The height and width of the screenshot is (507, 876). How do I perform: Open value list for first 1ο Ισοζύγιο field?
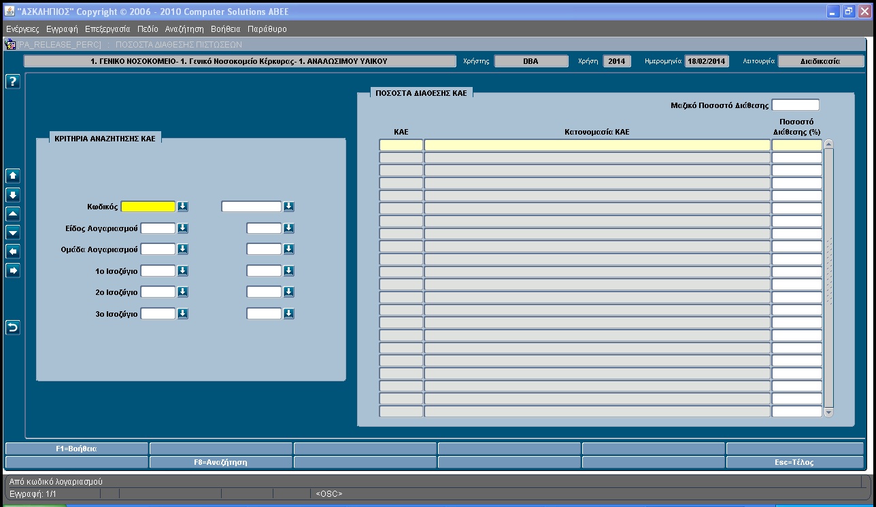click(x=182, y=271)
